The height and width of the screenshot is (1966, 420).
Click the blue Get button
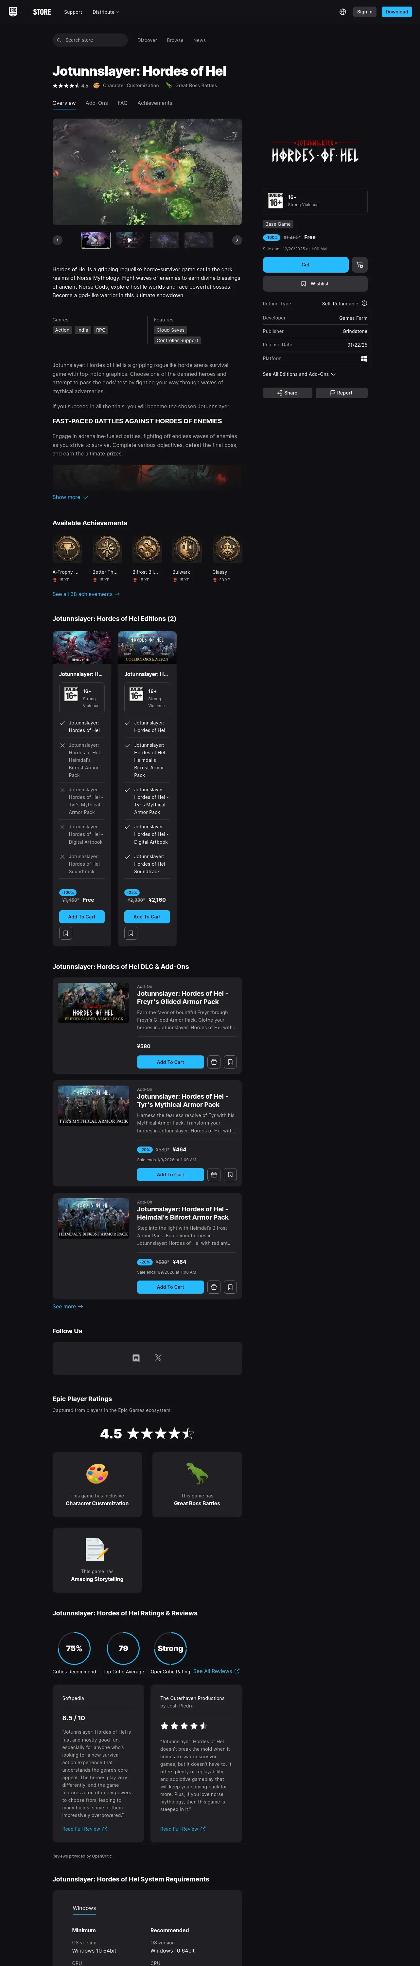pyautogui.click(x=306, y=265)
